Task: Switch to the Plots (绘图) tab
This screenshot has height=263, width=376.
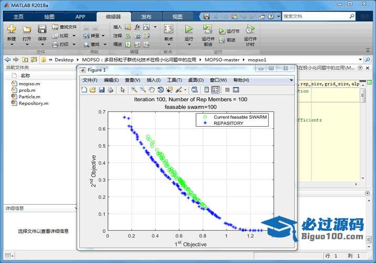Action: 49,16
